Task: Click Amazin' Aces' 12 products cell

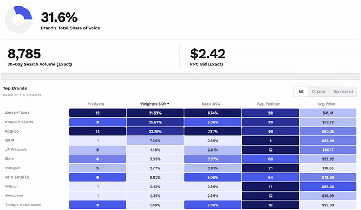Action: [x=98, y=113]
